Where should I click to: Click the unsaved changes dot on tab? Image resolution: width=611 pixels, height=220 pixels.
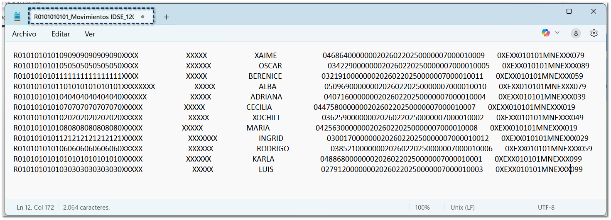click(x=143, y=17)
